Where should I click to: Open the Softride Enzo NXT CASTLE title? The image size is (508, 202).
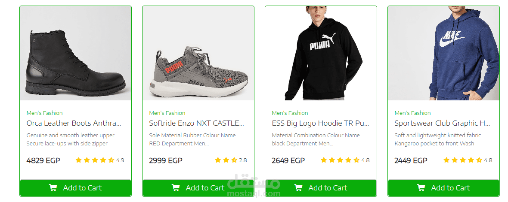click(196, 124)
